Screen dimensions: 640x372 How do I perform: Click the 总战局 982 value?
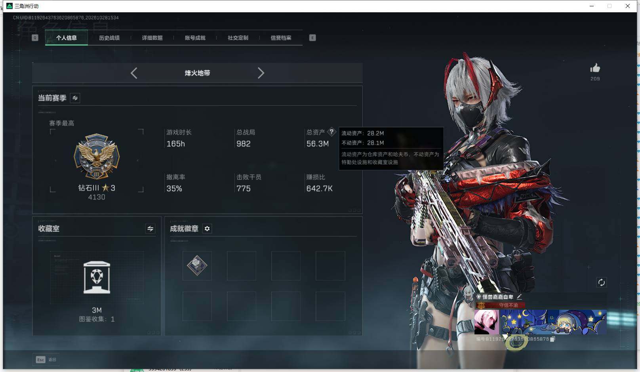(244, 144)
